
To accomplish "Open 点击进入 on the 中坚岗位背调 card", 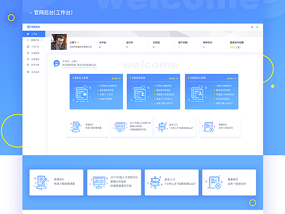I will 173,78.
